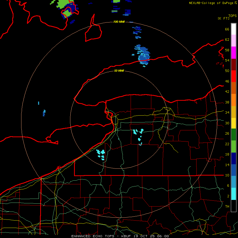
Task: Click the '100 NMI' range ring label
Action: [119, 22]
